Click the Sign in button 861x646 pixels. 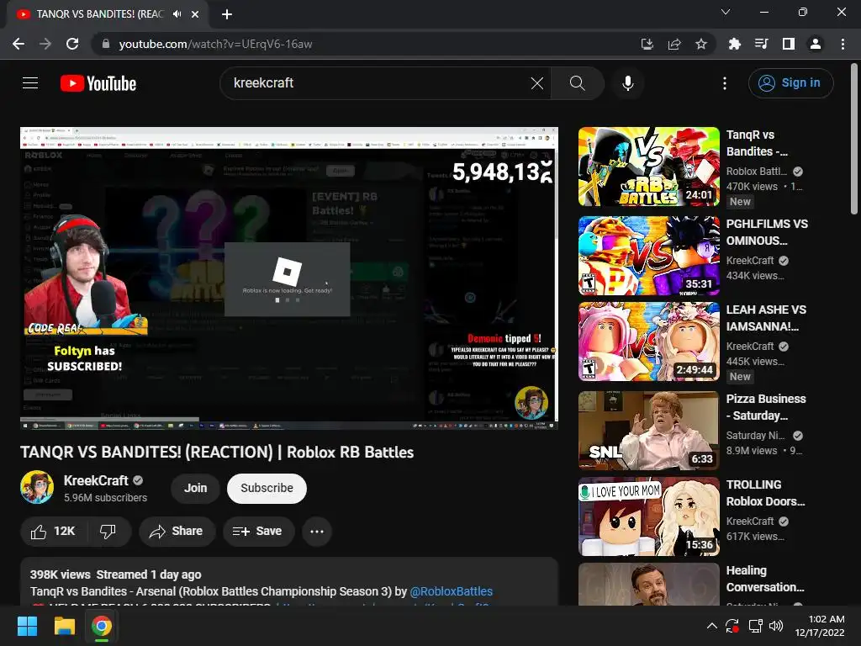[790, 83]
